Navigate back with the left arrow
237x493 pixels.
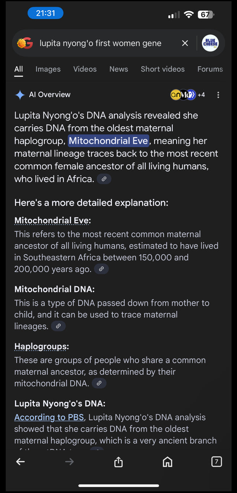coord(20,462)
